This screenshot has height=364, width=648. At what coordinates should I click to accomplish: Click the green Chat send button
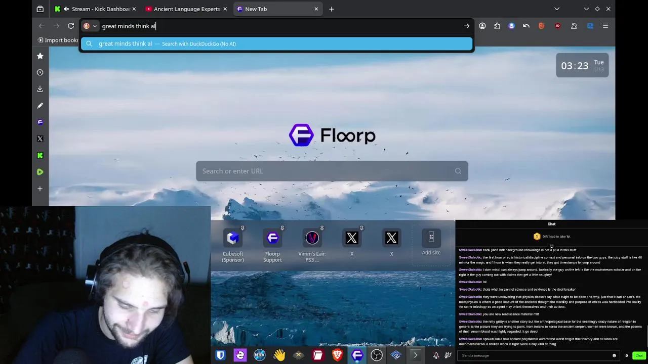coord(639,355)
